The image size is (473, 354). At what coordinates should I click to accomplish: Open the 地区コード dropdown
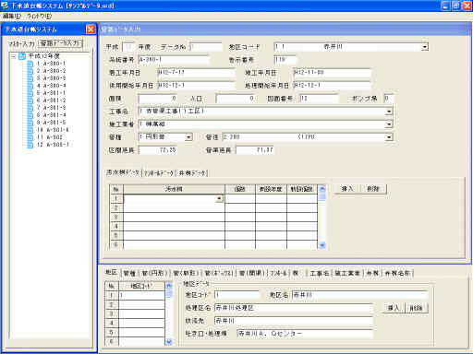[x=425, y=47]
